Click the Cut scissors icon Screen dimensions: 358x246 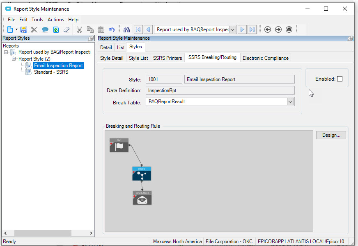[x=79, y=29]
